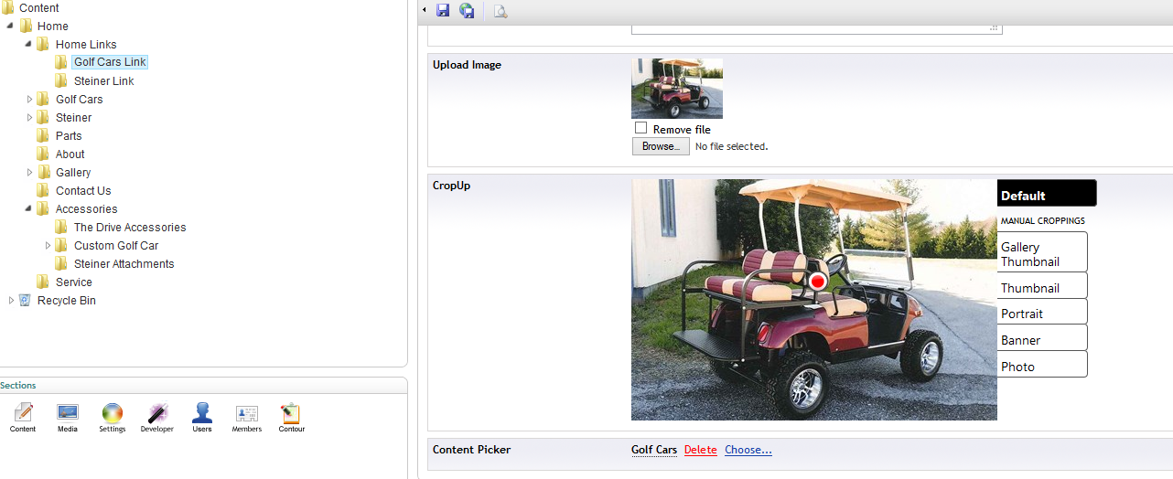Click the root Content folder icon

(7, 7)
